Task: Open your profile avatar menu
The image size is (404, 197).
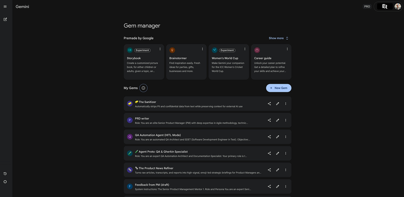Action: (x=398, y=6)
